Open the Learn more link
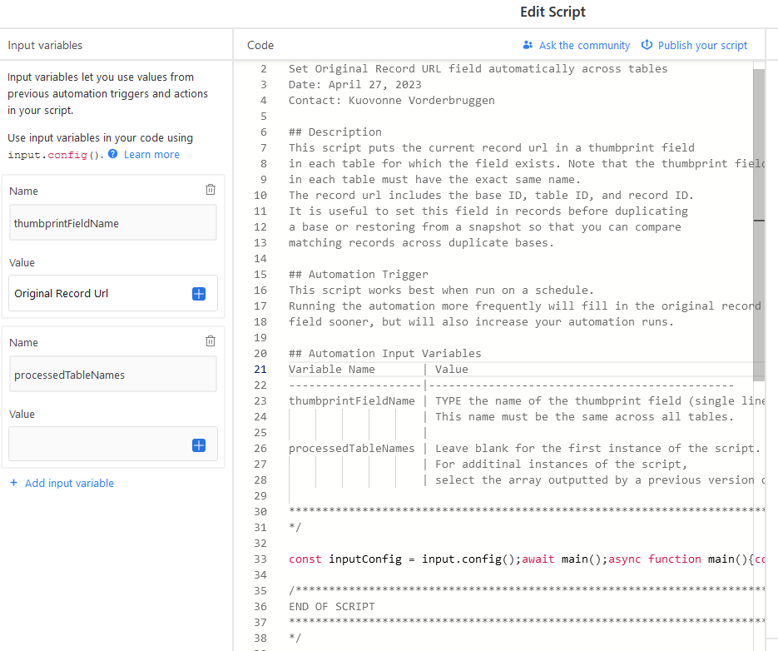 point(151,155)
